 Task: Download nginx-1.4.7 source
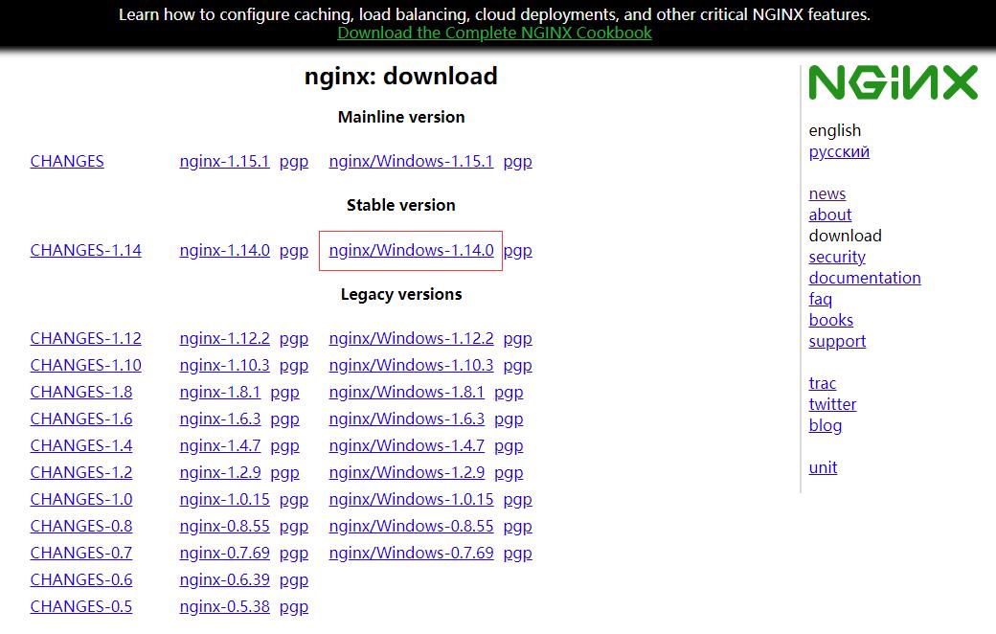pos(219,446)
